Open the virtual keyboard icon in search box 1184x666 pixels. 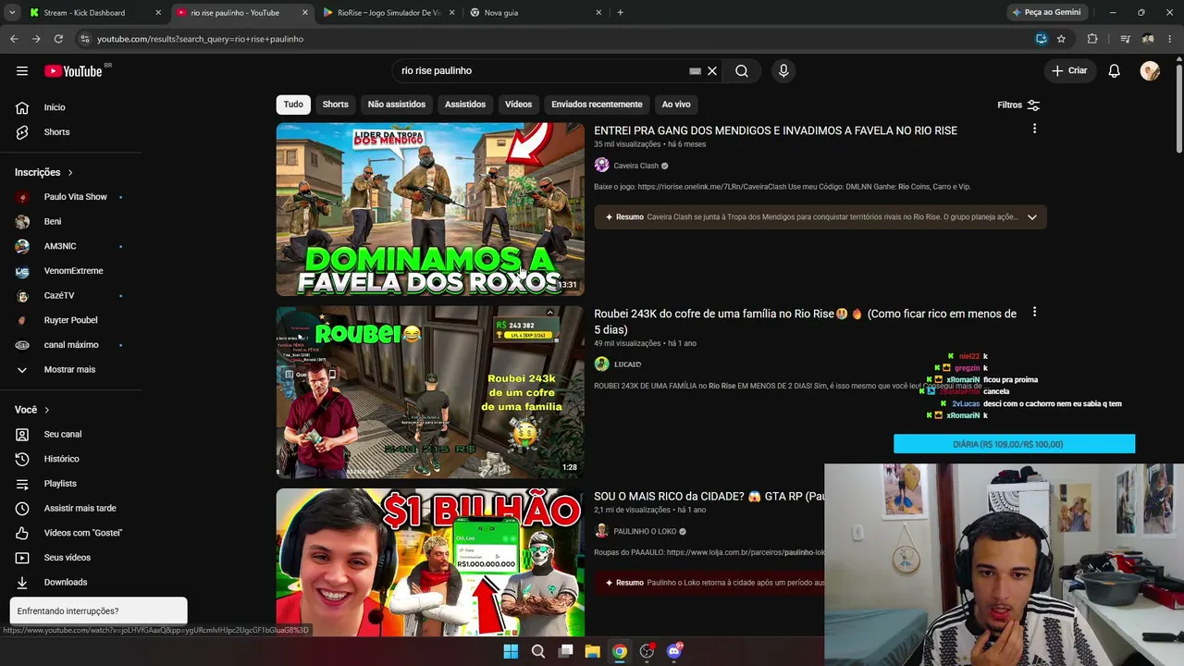click(695, 71)
